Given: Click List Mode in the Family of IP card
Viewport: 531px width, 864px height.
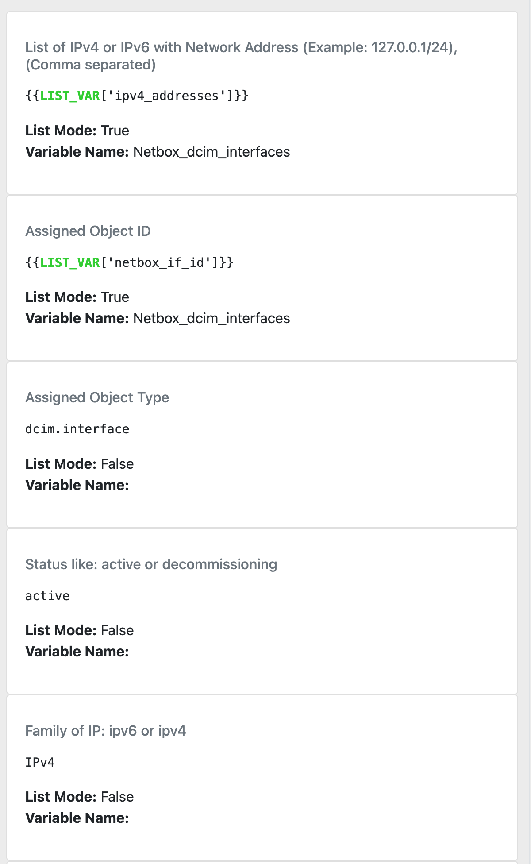Looking at the screenshot, I should 80,797.
